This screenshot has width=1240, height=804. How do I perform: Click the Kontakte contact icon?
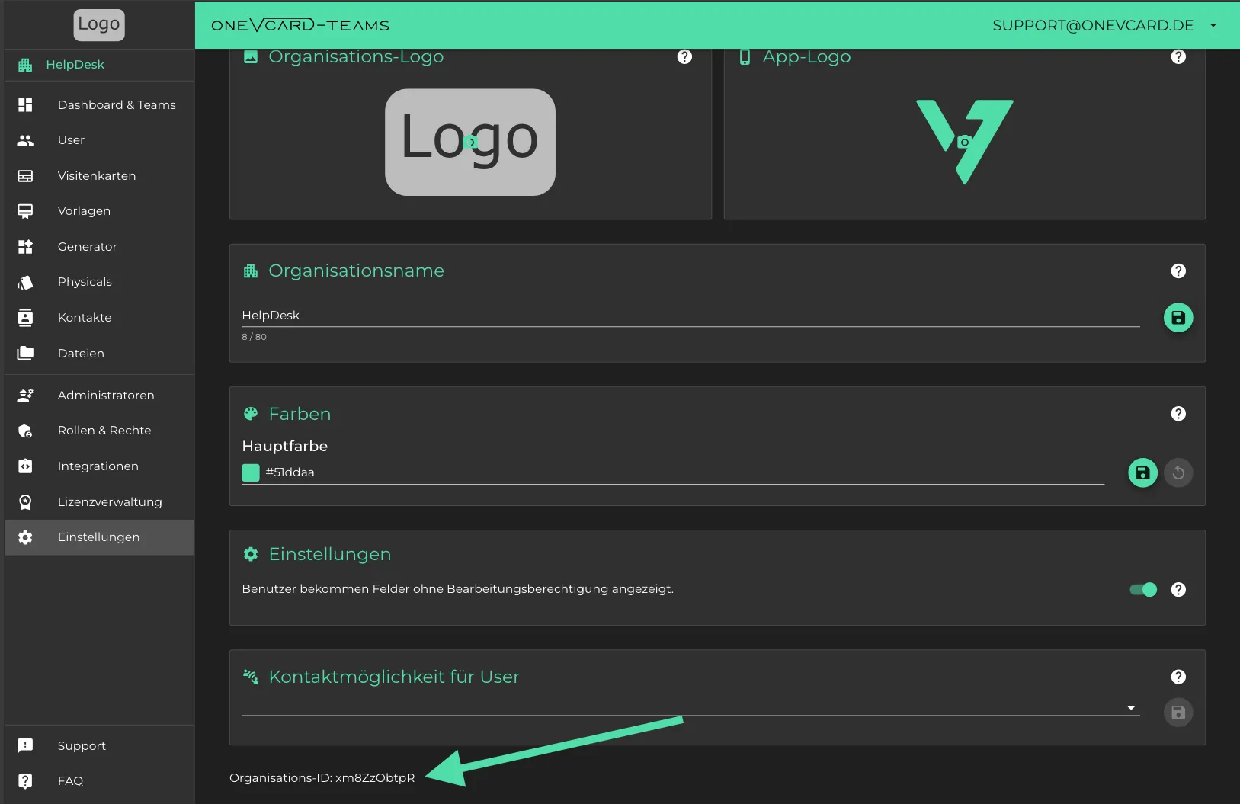point(25,318)
